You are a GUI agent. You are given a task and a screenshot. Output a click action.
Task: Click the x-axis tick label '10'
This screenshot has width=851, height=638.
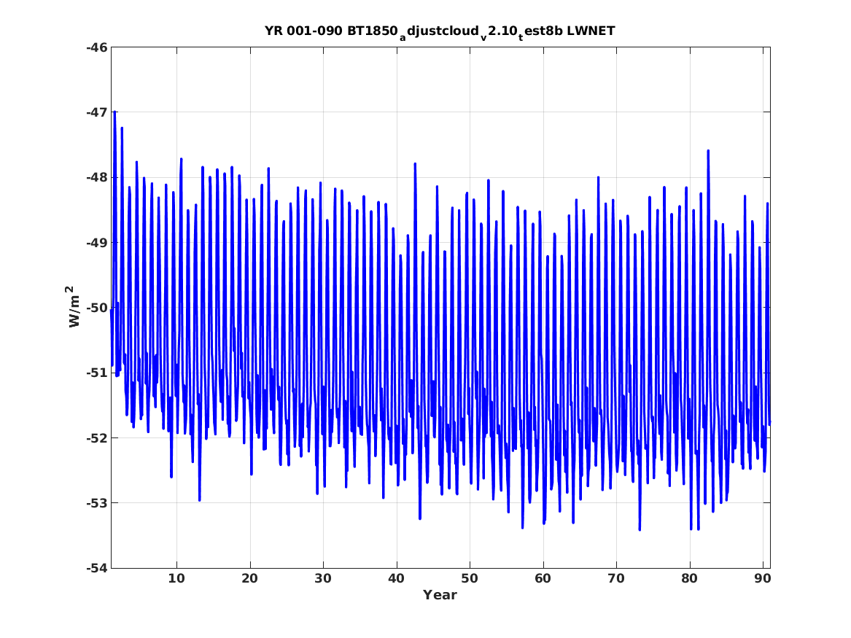pyautogui.click(x=176, y=579)
